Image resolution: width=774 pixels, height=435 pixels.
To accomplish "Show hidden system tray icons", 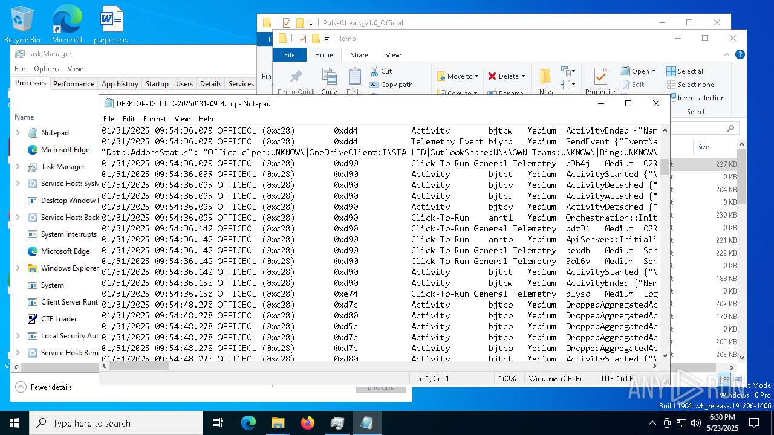I will [652, 423].
